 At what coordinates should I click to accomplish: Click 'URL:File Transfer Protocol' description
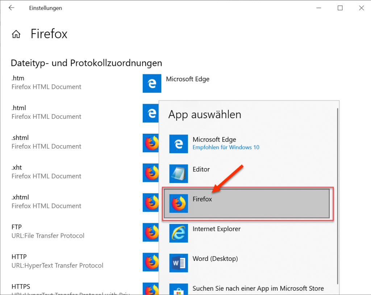[x=48, y=236]
